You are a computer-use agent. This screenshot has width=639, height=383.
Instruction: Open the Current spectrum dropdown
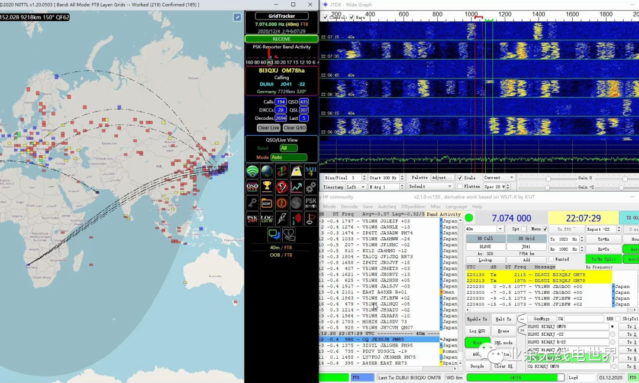[x=499, y=178]
